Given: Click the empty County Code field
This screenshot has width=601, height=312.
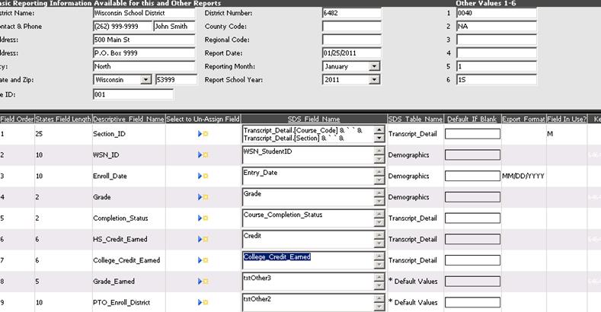Looking at the screenshot, I should (352, 27).
